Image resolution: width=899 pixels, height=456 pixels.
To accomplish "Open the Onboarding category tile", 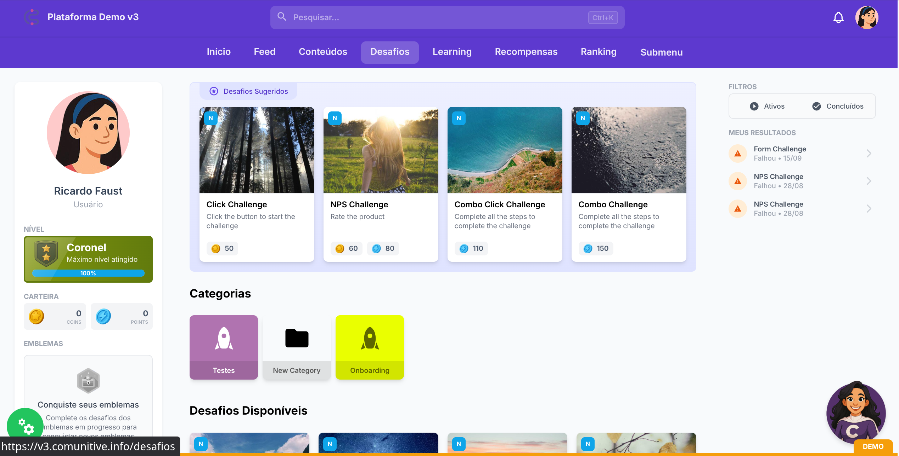I will point(370,347).
